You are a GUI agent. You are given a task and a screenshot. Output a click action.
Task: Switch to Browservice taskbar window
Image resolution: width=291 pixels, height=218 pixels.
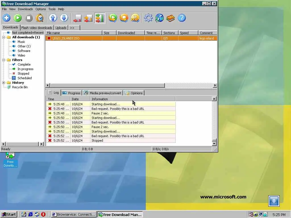[x=74, y=215]
